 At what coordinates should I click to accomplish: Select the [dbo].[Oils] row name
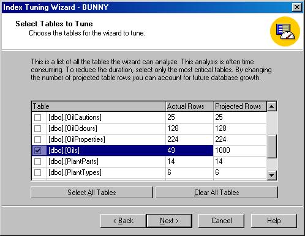coord(64,150)
